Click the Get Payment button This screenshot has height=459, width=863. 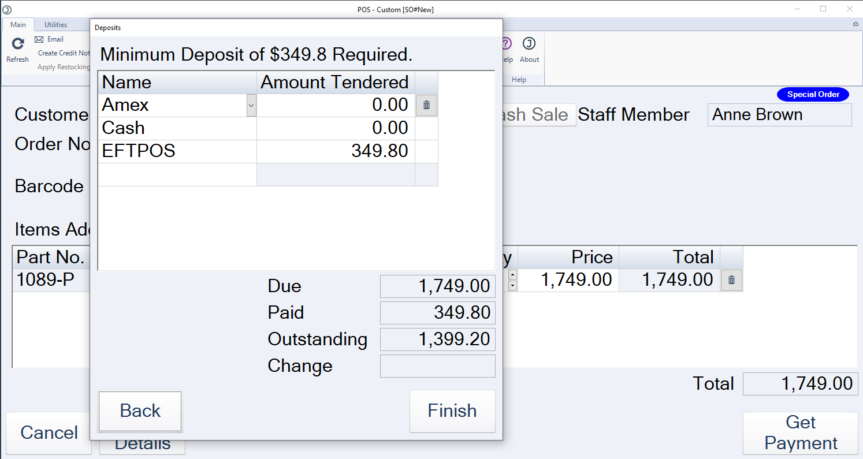click(x=801, y=433)
